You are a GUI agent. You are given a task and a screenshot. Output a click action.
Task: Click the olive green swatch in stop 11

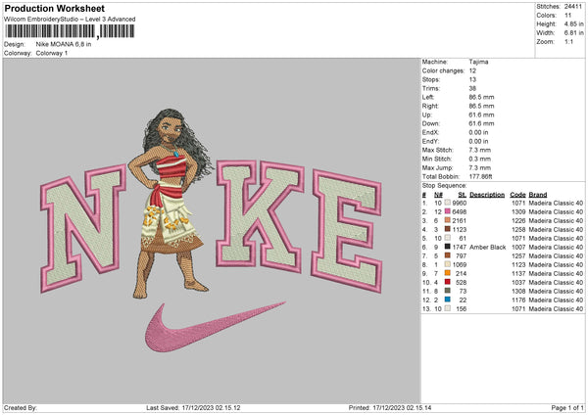[447, 291]
